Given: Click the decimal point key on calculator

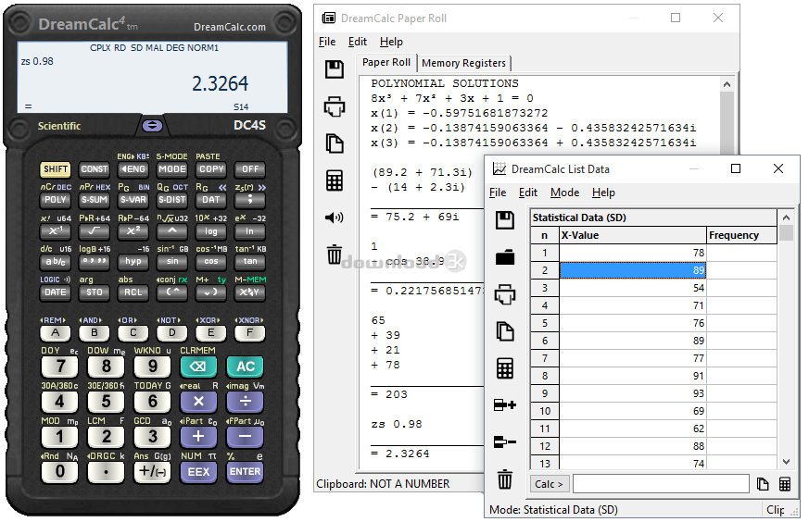Looking at the screenshot, I should (106, 472).
